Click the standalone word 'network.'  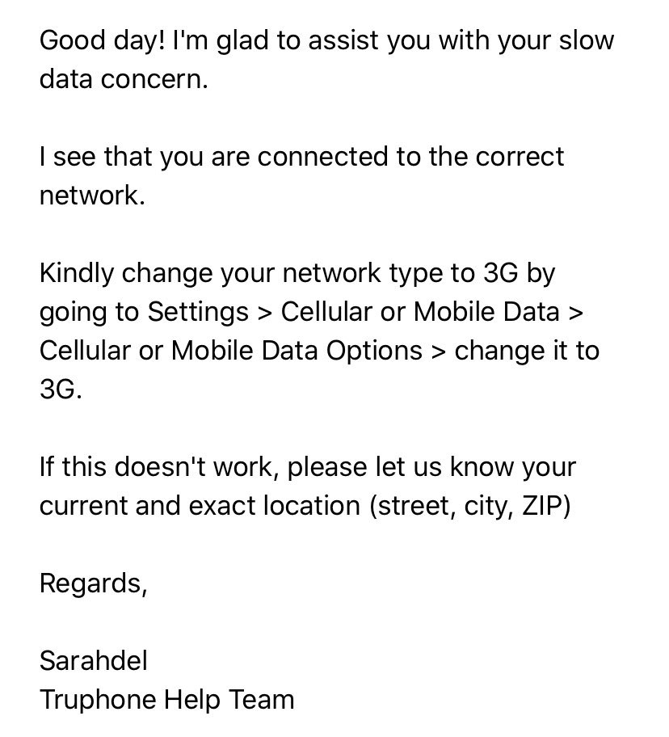click(x=92, y=196)
